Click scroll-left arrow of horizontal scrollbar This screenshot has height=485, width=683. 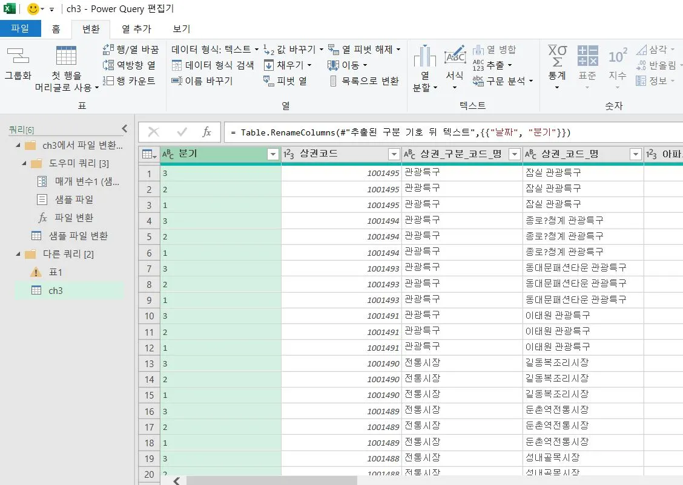(176, 480)
